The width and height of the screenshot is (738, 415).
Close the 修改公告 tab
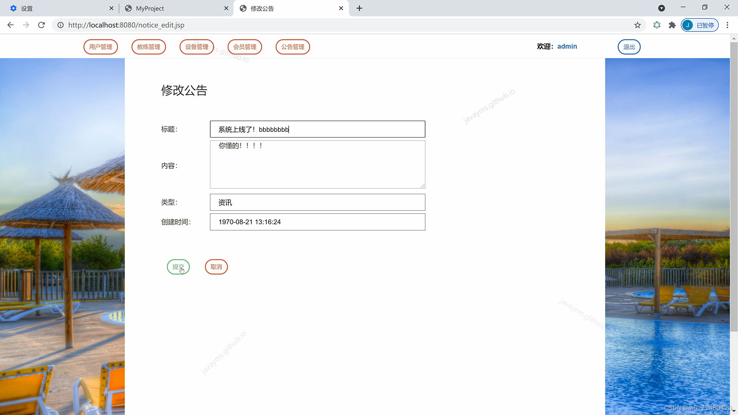pos(341,8)
